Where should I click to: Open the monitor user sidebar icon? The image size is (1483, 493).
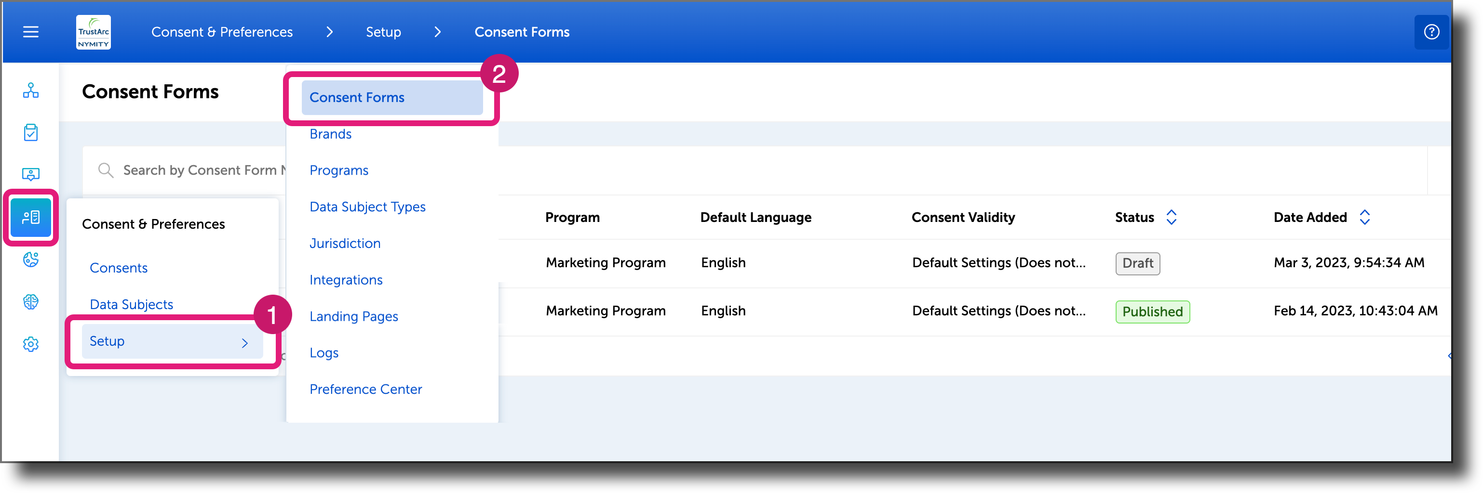click(x=30, y=174)
